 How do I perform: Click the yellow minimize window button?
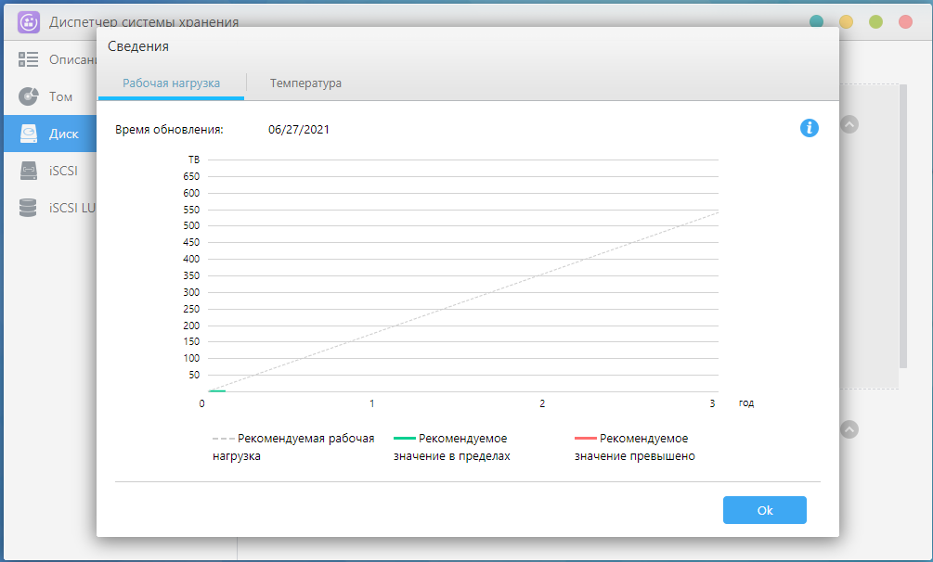[846, 22]
